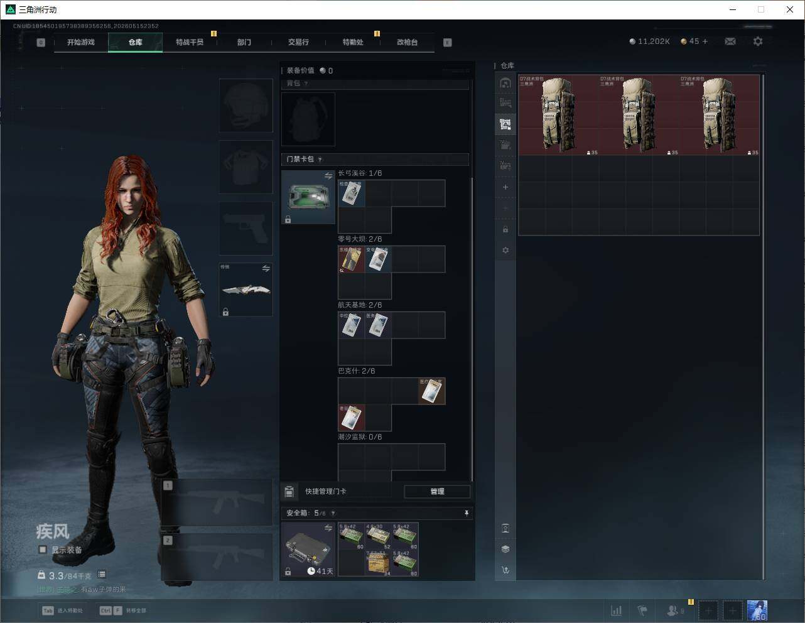Image resolution: width=805 pixels, height=623 pixels.
Task: Click the empty helmet equipment slot
Action: pos(246,106)
